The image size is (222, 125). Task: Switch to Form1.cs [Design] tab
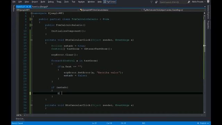(x=40, y=7)
